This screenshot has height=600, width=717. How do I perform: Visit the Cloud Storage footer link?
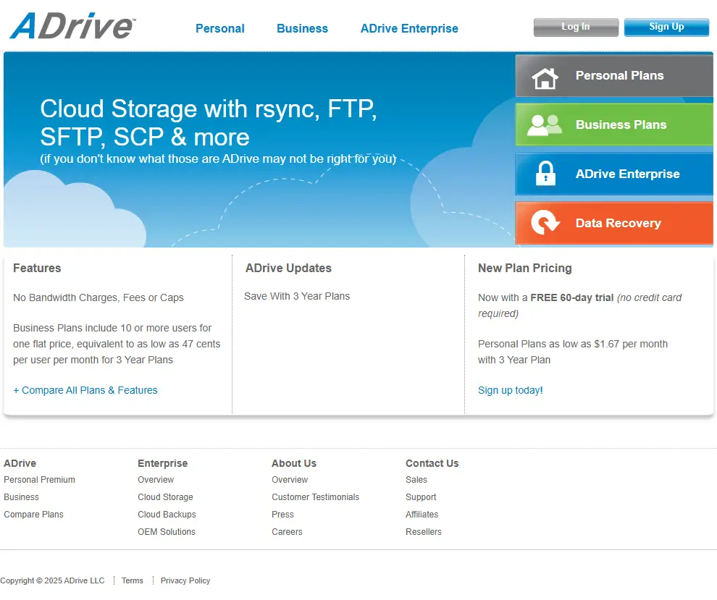point(165,497)
